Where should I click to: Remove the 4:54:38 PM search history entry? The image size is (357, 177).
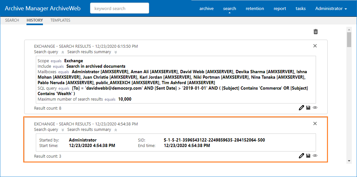pyautogui.click(x=315, y=123)
